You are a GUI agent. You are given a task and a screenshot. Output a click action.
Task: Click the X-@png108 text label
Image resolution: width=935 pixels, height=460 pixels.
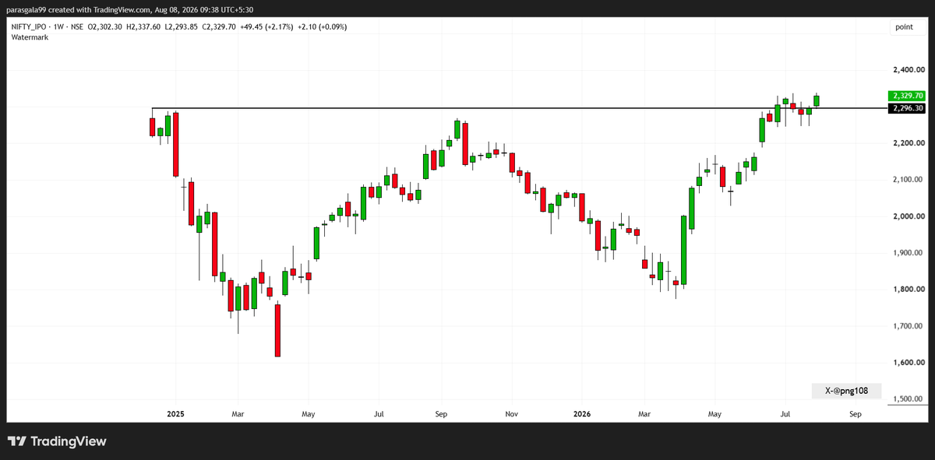click(x=846, y=392)
